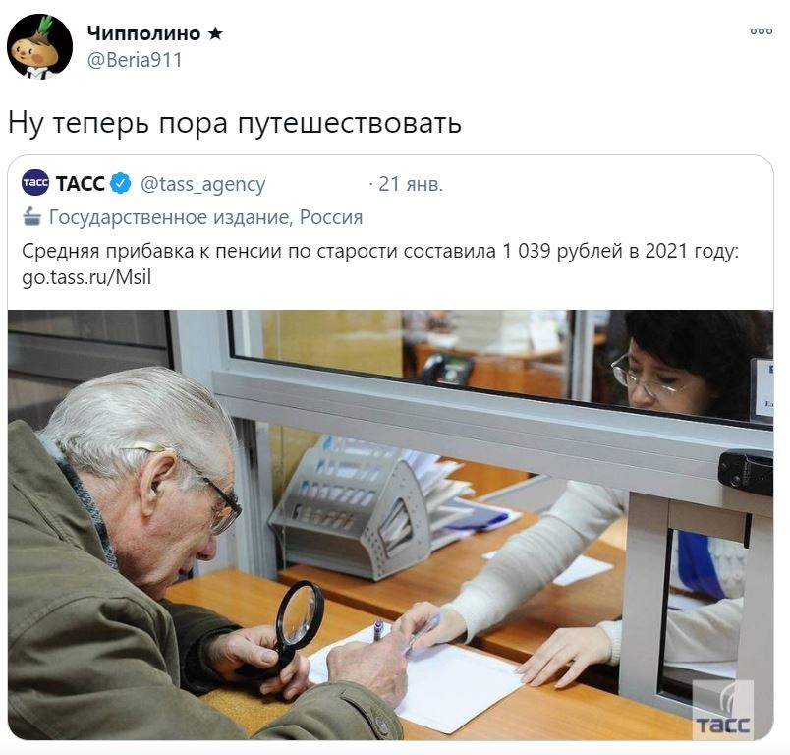Screen dimensions: 790x755
Task: Open the three-dot more options menu
Action: 761,31
